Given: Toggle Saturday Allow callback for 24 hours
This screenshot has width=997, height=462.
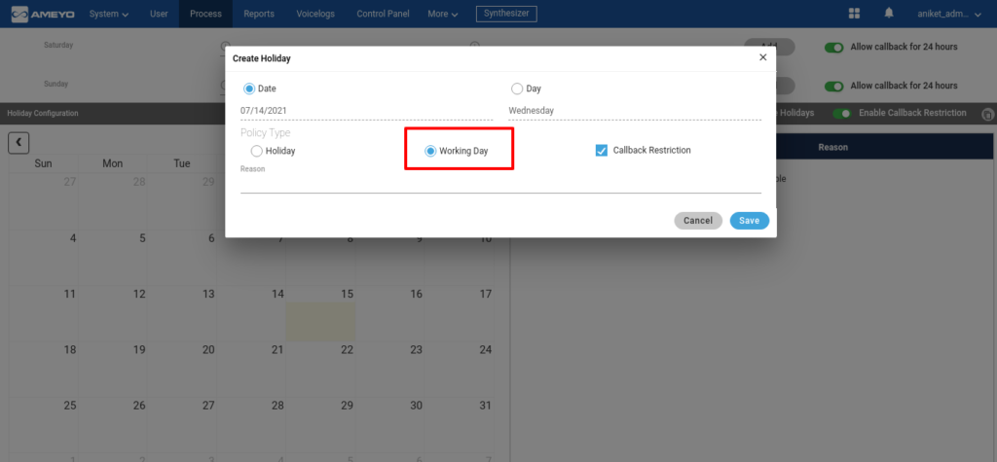Looking at the screenshot, I should 833,47.
